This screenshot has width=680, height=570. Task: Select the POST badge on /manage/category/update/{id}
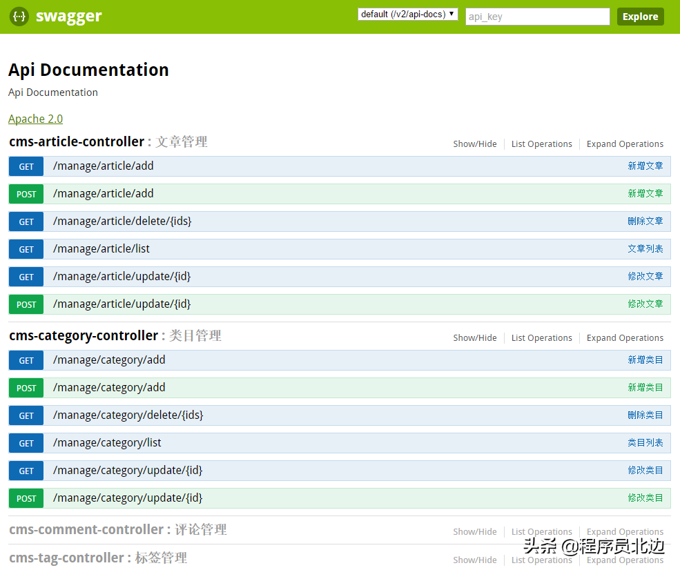[26, 498]
